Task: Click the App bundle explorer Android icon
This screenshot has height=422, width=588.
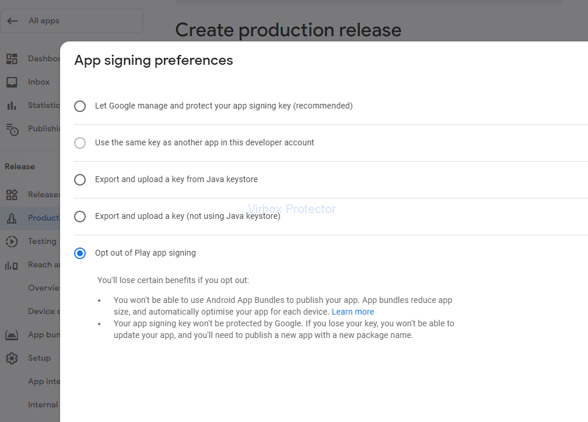Action: point(12,335)
